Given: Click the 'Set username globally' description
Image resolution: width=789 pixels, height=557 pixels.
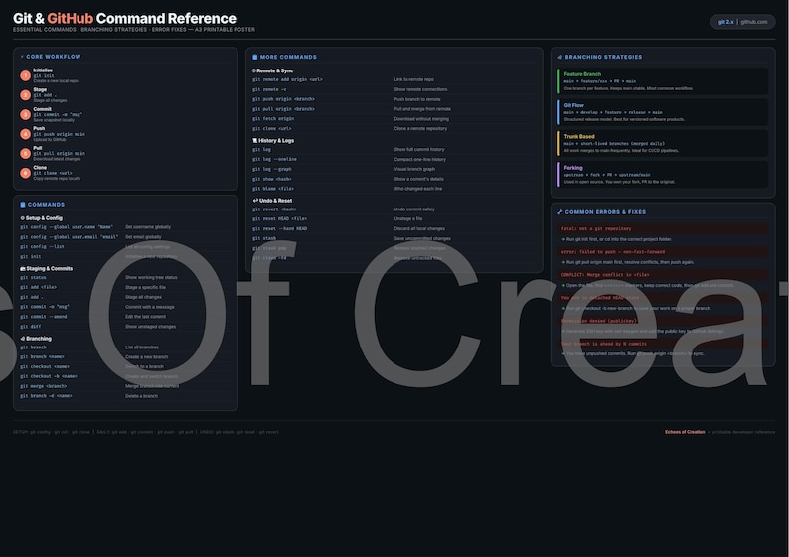Looking at the screenshot, I should tap(148, 227).
